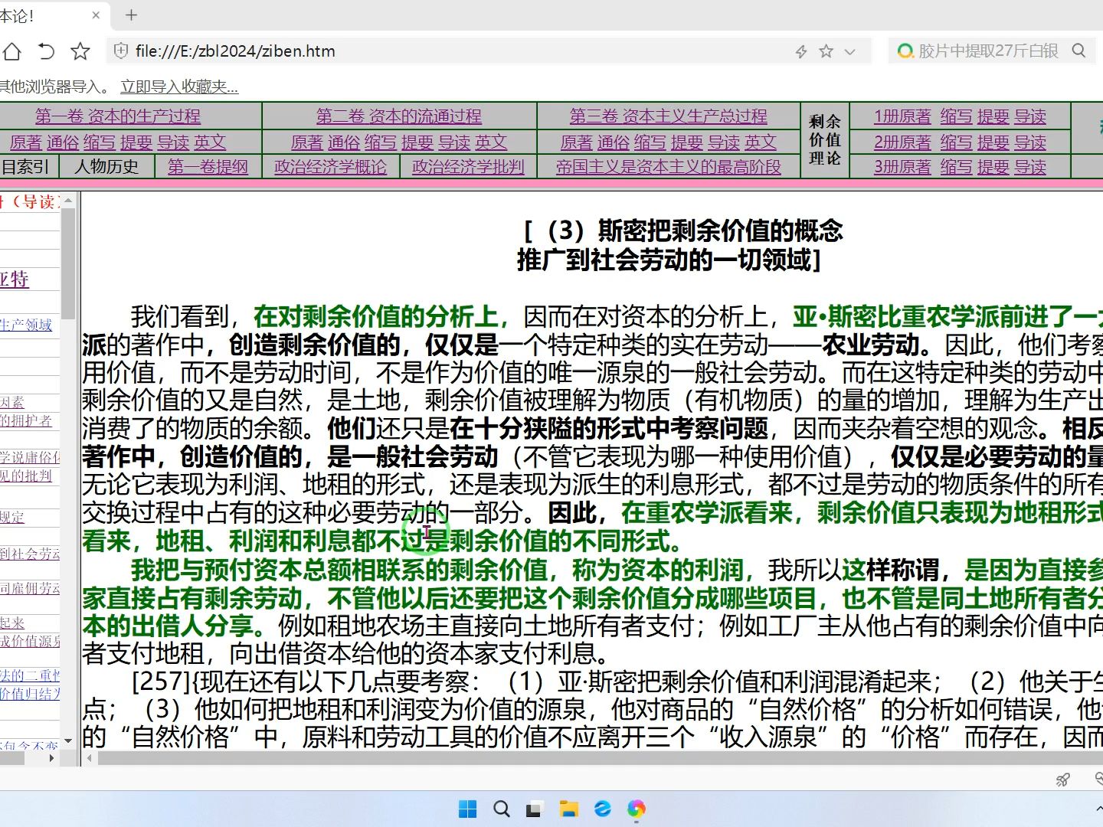
Task: Click the star inside address bar
Action: tap(826, 51)
